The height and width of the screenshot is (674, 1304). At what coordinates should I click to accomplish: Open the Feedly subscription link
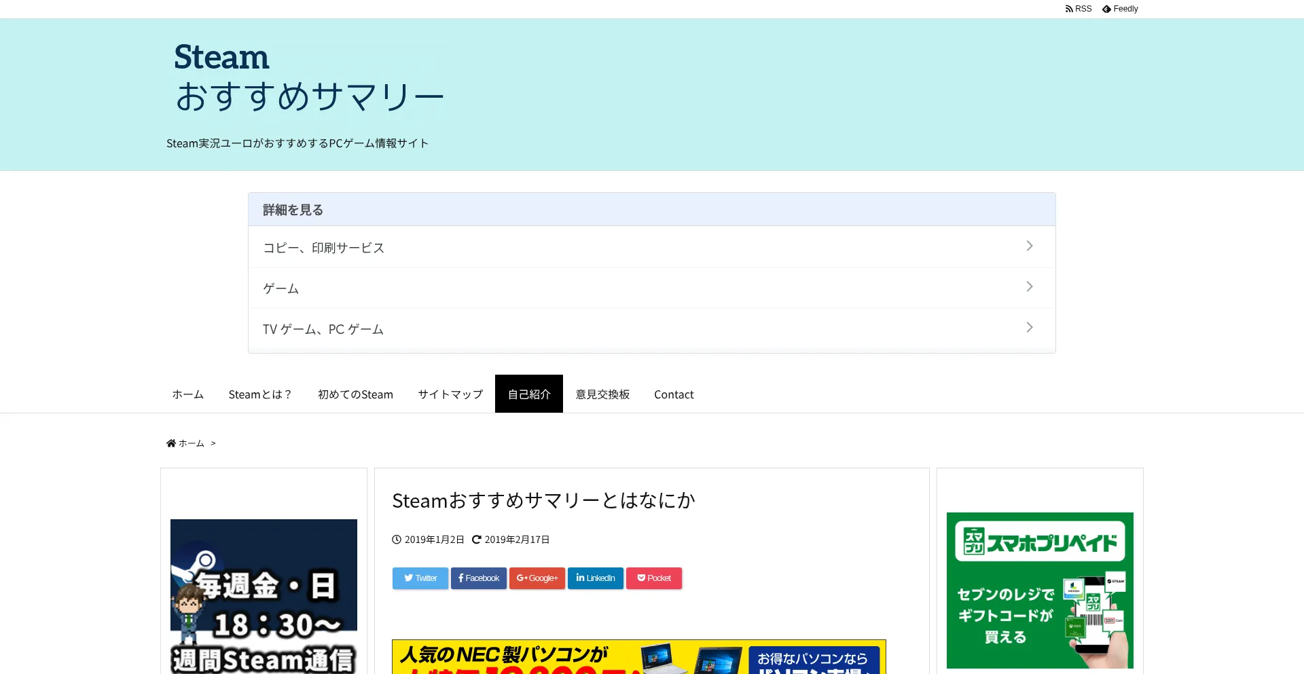pos(1120,9)
